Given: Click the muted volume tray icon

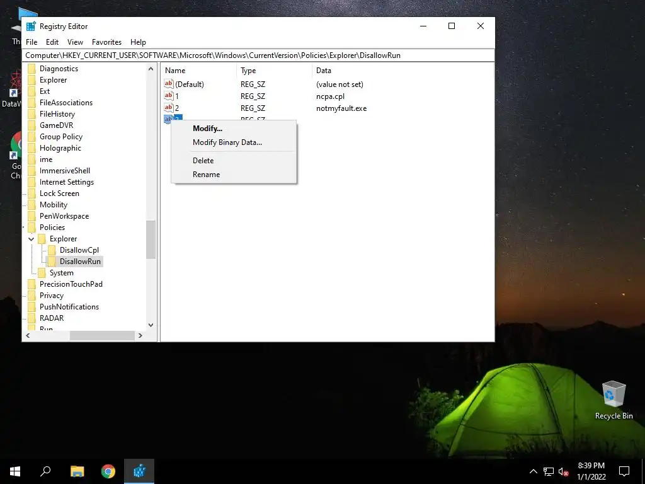Looking at the screenshot, I should click(x=564, y=471).
